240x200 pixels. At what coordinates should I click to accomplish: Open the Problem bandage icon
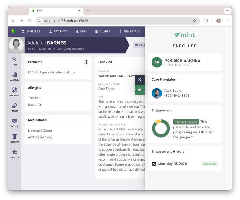pyautogui.click(x=15, y=92)
